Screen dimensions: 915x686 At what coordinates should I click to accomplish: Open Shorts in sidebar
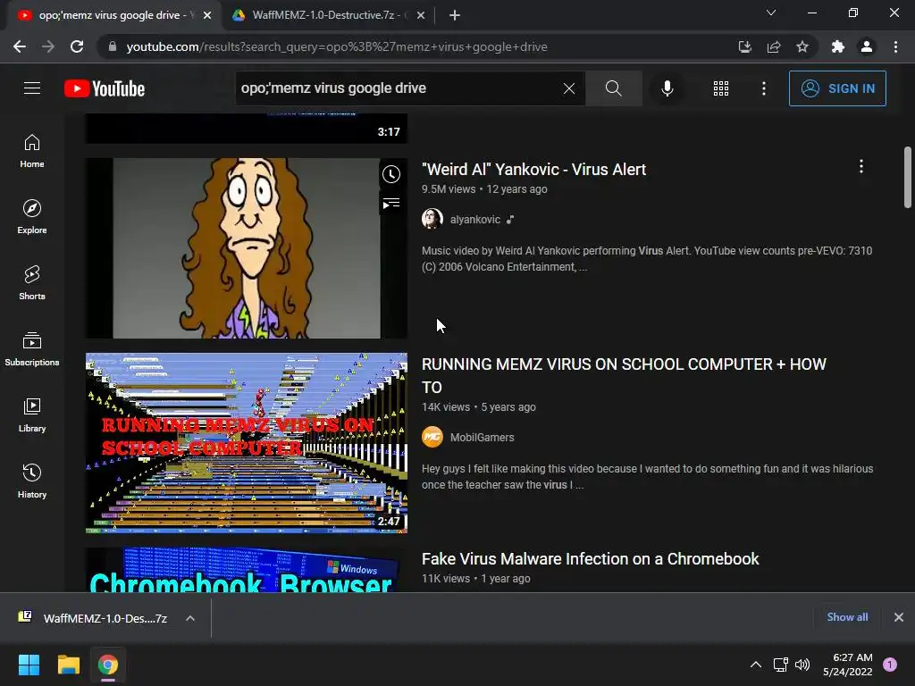(x=32, y=282)
